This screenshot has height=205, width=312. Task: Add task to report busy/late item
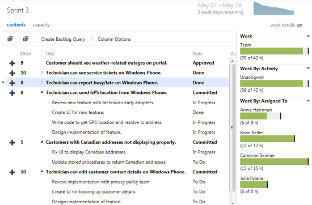click(12, 83)
